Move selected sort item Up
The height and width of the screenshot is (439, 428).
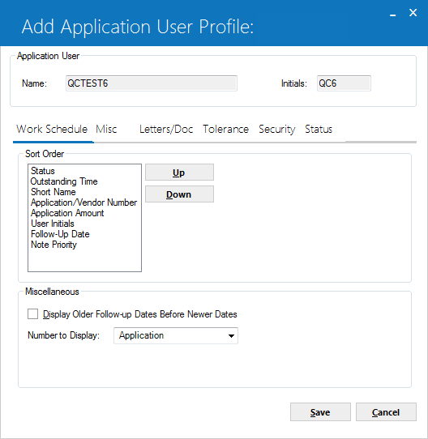[x=179, y=173]
